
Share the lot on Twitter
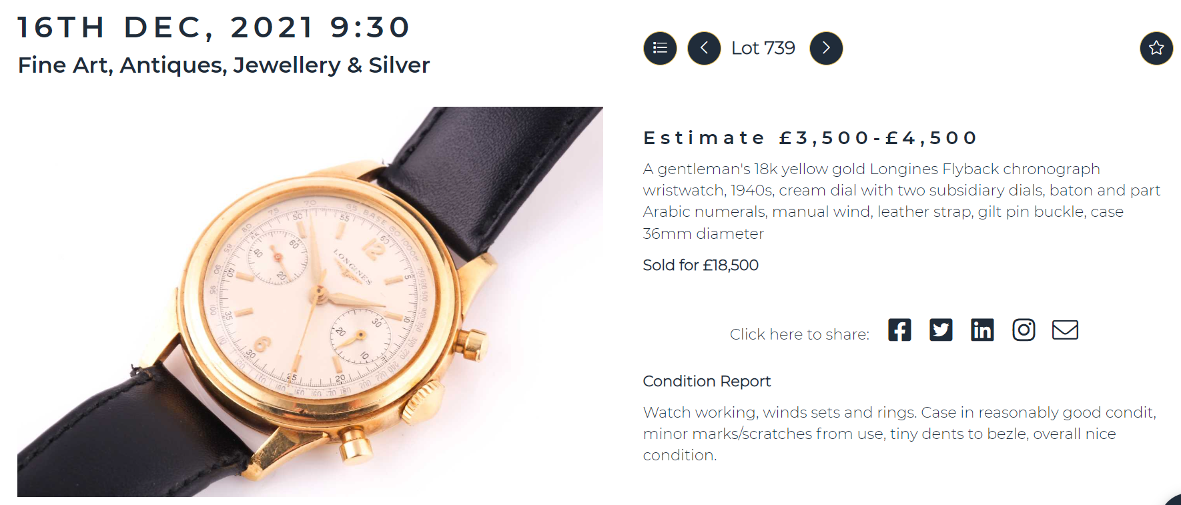(941, 330)
